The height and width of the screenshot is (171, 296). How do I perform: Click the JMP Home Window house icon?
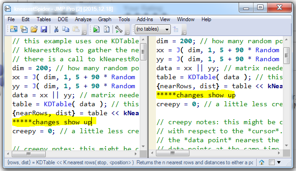pos(262,162)
